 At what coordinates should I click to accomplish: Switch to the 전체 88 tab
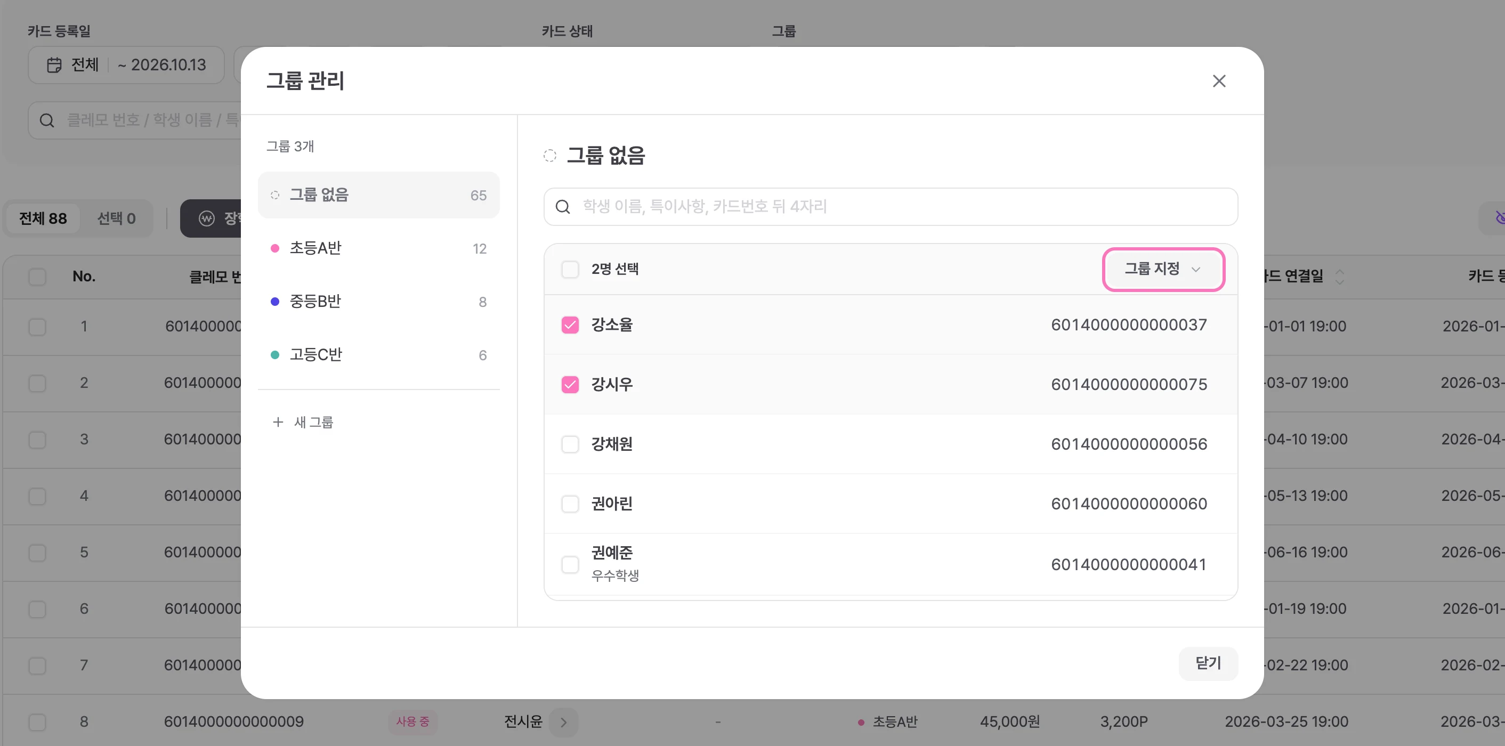pyautogui.click(x=43, y=218)
